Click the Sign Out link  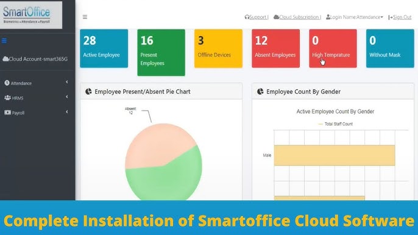pos(402,17)
